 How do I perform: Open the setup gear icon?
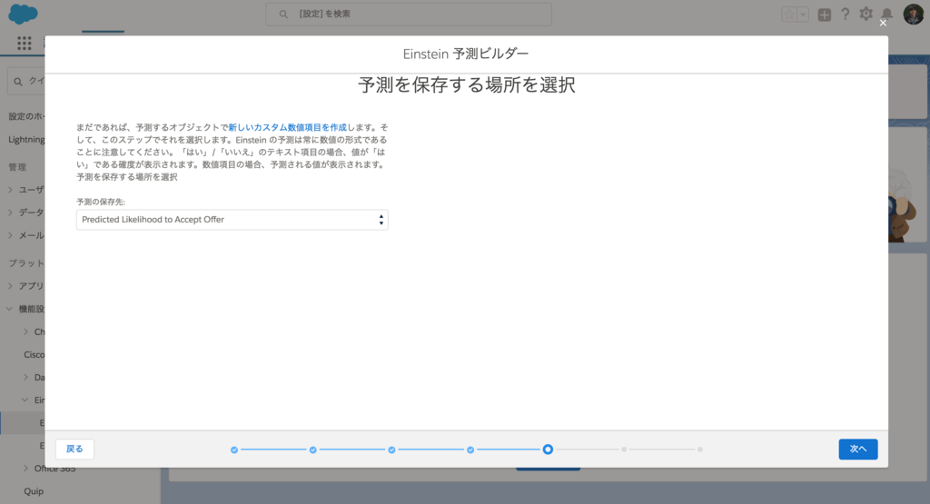pos(866,14)
